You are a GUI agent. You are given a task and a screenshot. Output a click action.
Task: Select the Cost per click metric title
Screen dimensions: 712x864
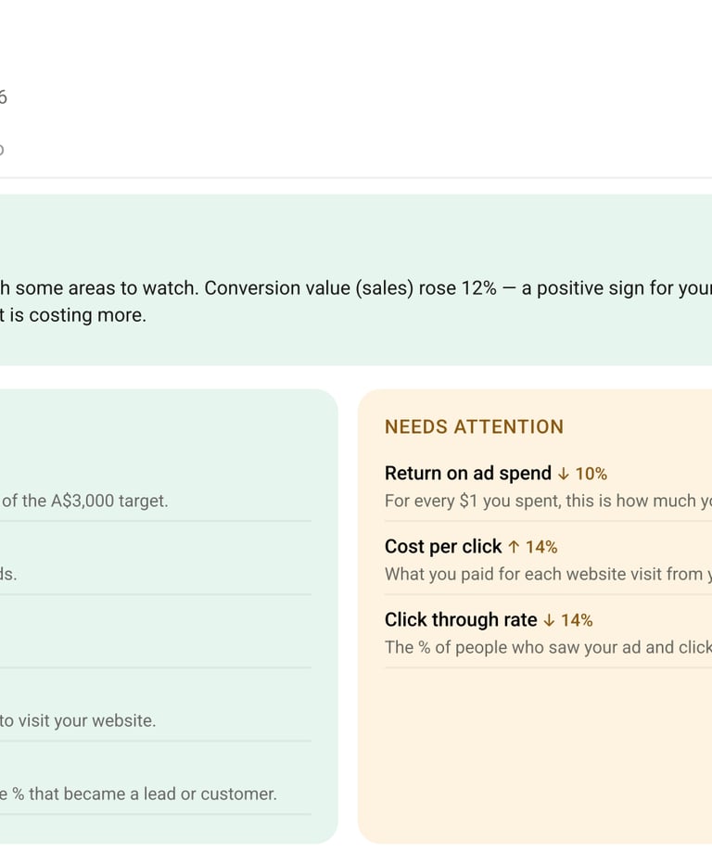tap(442, 547)
